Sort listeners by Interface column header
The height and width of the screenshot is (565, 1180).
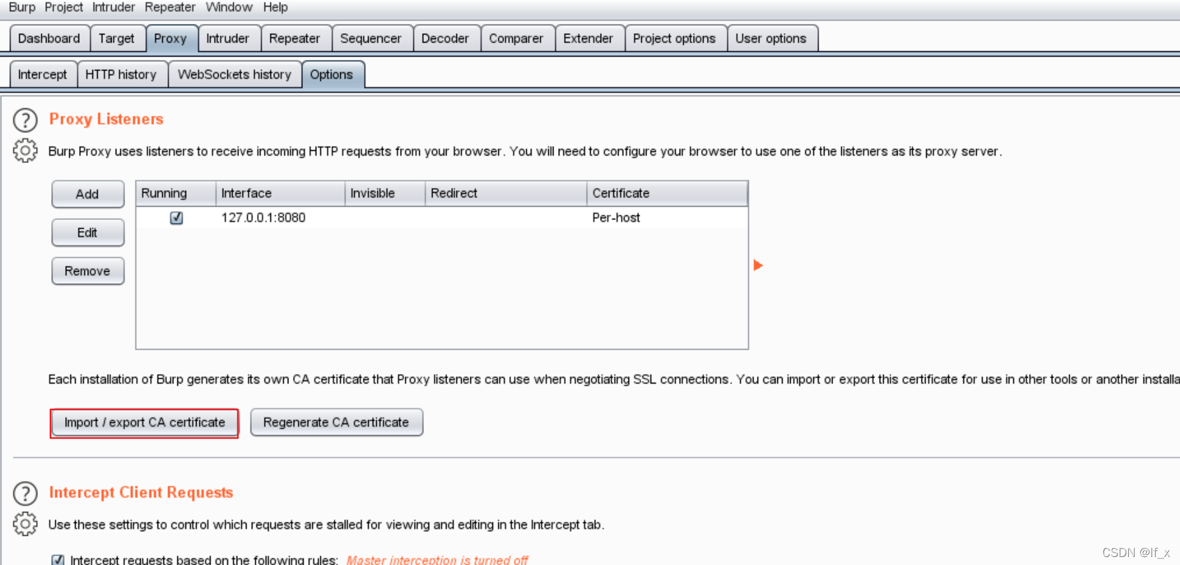coord(280,193)
